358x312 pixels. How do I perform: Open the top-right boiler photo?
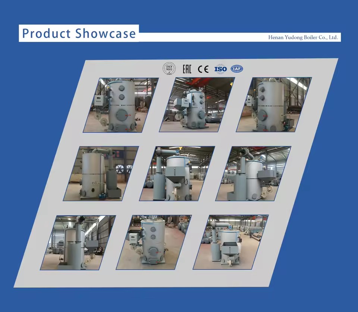pyautogui.click(x=274, y=105)
